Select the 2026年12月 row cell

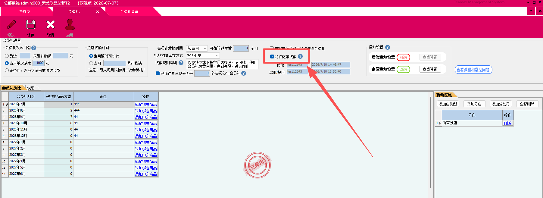point(26,136)
